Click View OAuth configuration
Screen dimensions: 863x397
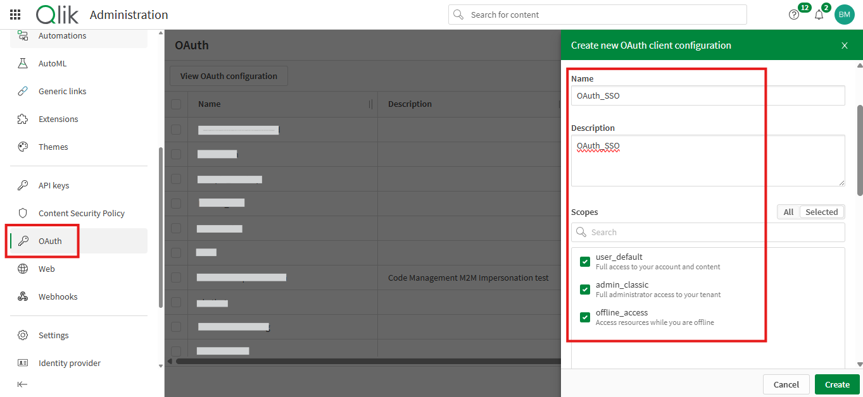click(229, 76)
